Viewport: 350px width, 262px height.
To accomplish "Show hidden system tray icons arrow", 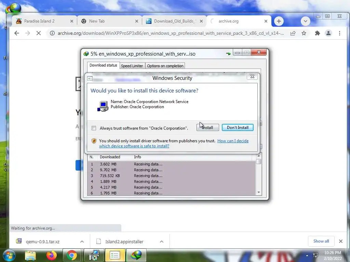I will tap(307, 256).
